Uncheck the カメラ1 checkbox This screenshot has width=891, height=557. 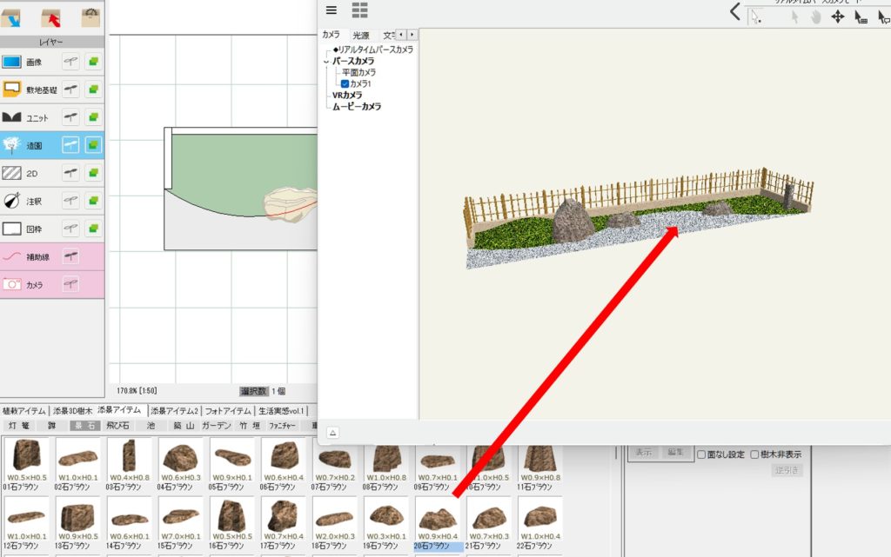pyautogui.click(x=345, y=83)
